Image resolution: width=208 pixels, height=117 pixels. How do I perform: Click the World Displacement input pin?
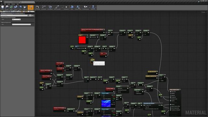click(171, 108)
